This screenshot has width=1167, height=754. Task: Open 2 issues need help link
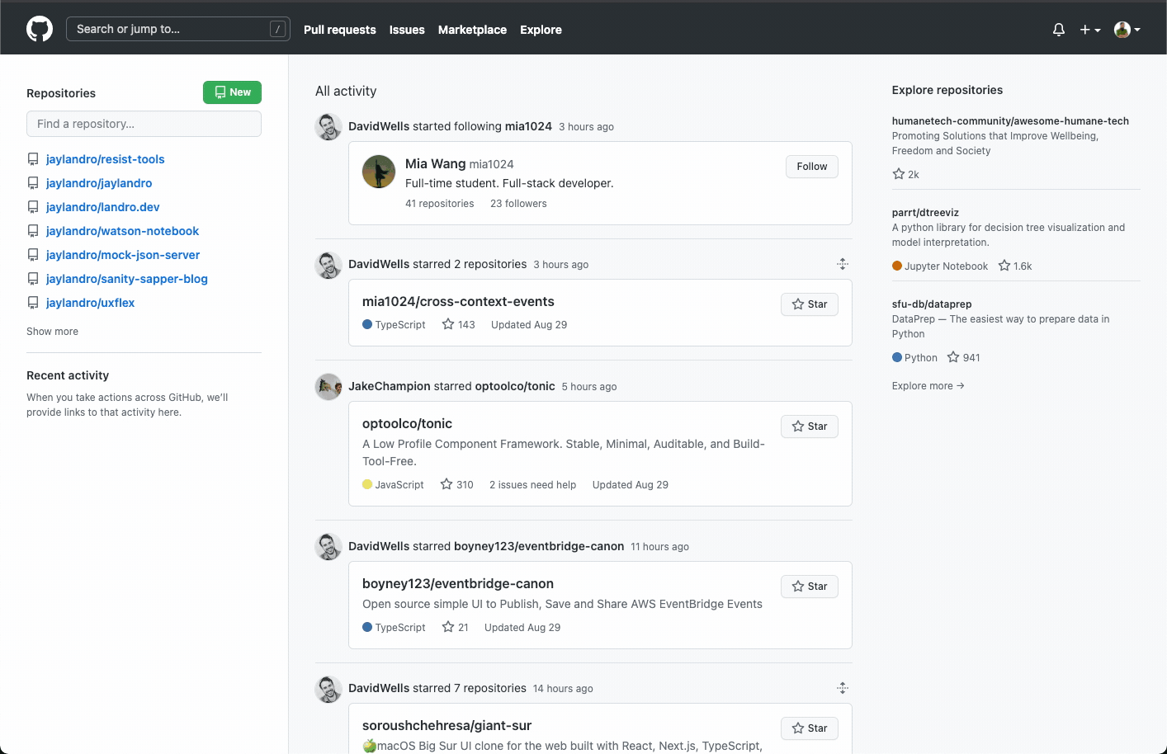click(532, 485)
